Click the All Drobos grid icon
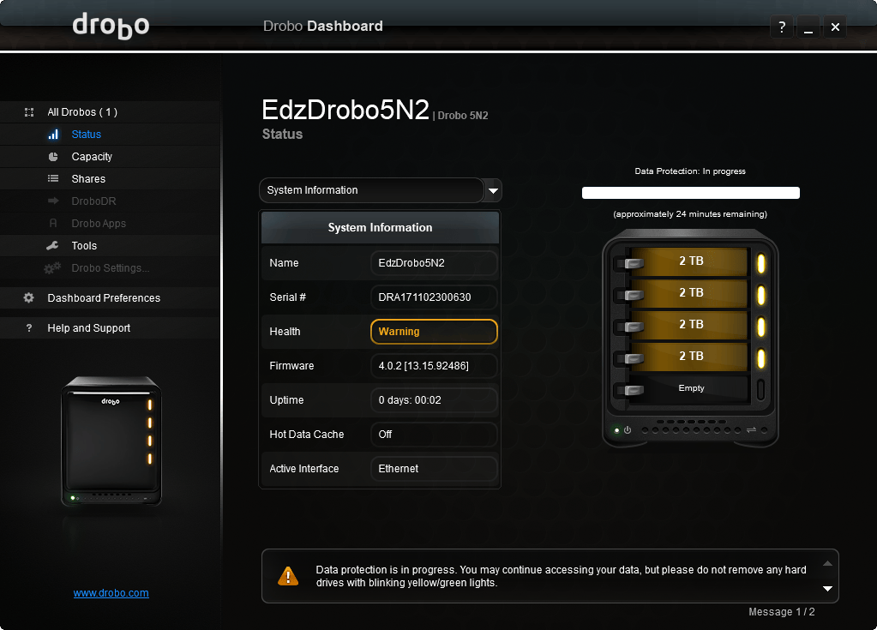 [29, 112]
